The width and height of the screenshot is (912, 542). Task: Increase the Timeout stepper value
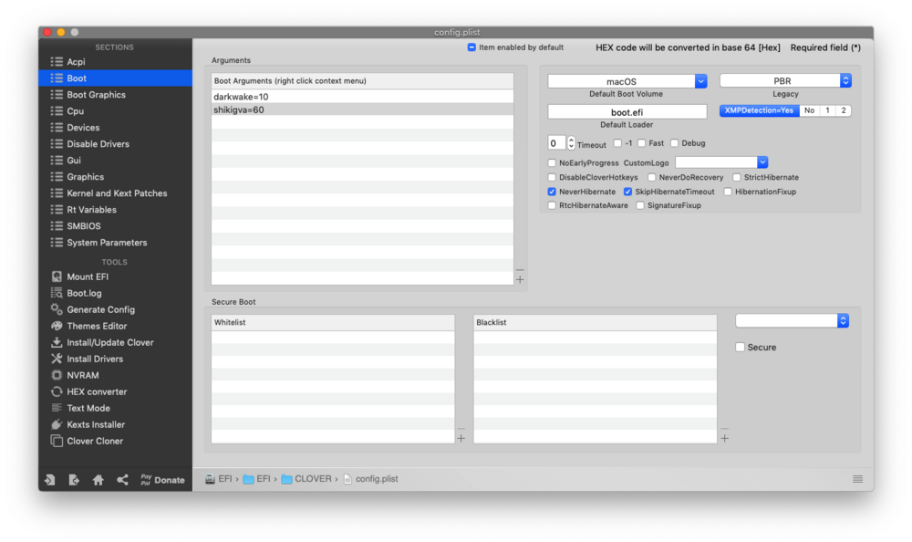pyautogui.click(x=571, y=140)
